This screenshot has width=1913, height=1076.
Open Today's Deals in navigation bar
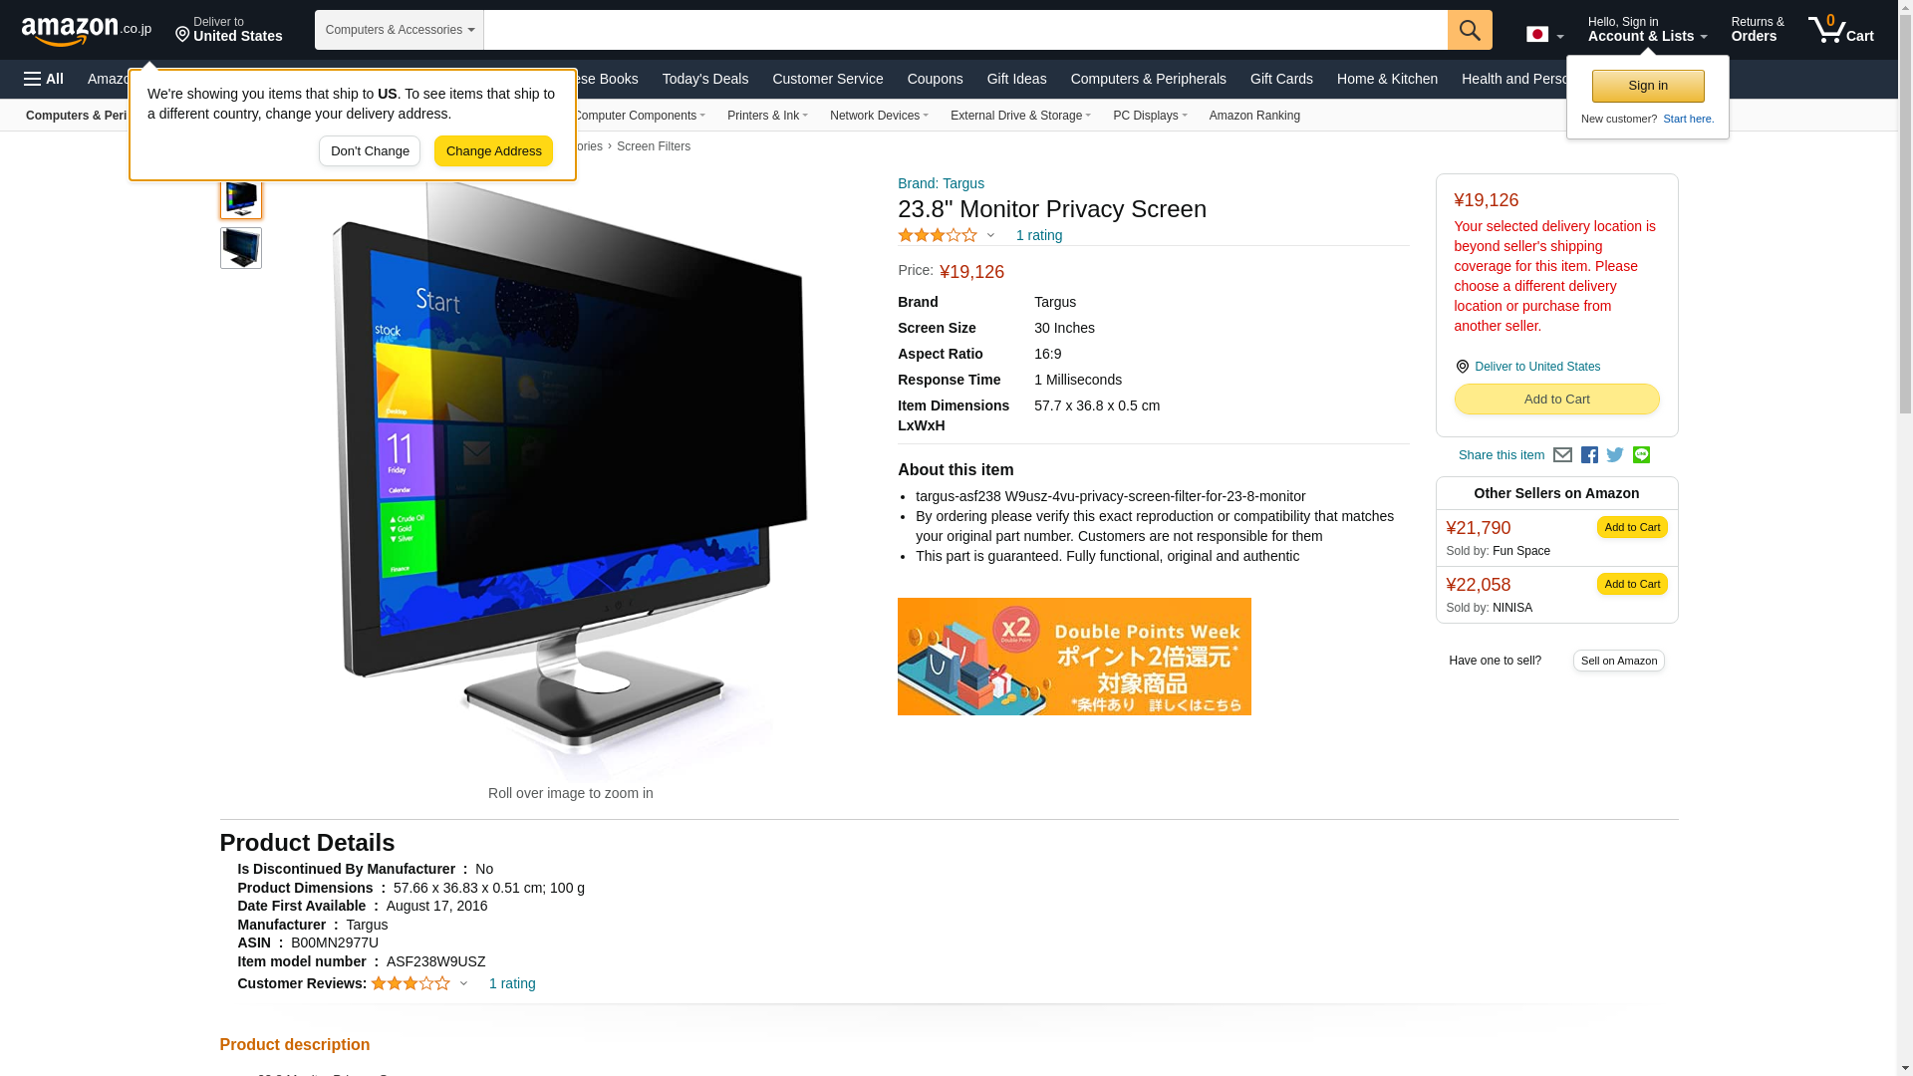click(705, 79)
